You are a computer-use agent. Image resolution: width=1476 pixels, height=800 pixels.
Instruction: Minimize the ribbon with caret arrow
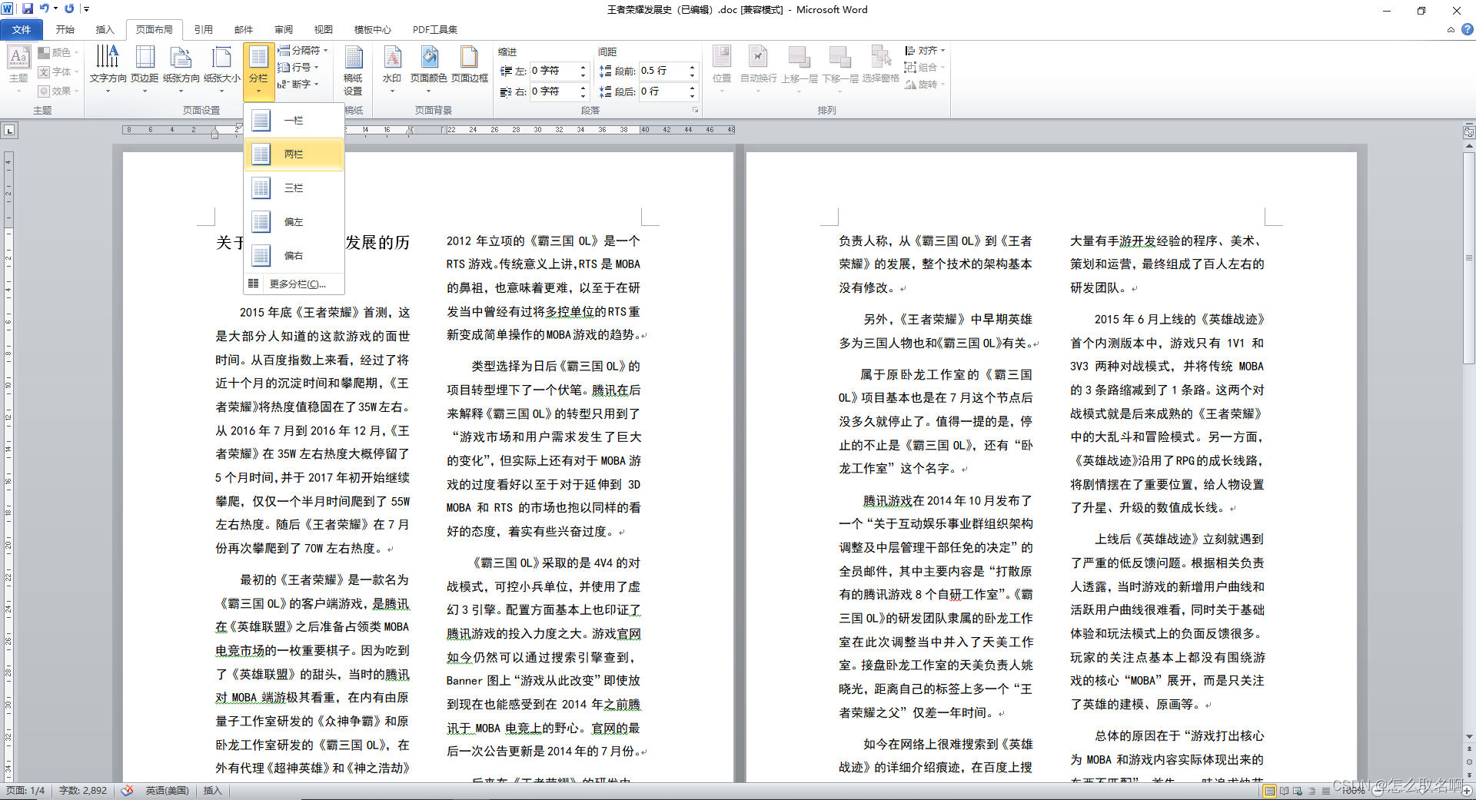pyautogui.click(x=1451, y=29)
